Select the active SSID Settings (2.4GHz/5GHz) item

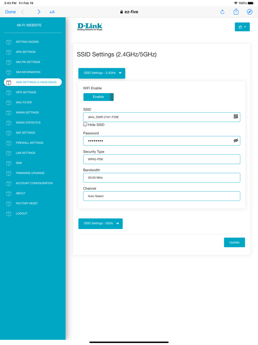coord(33,82)
